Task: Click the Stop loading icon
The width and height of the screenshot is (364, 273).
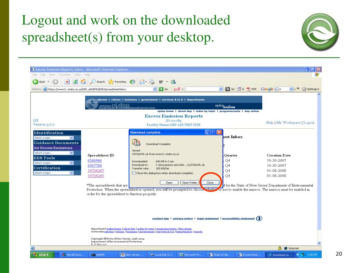Action: (67, 82)
